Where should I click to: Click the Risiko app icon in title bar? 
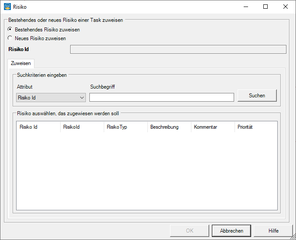coord(7,7)
